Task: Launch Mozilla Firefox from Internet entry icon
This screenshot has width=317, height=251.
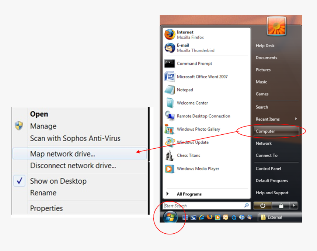Action: click(x=170, y=35)
